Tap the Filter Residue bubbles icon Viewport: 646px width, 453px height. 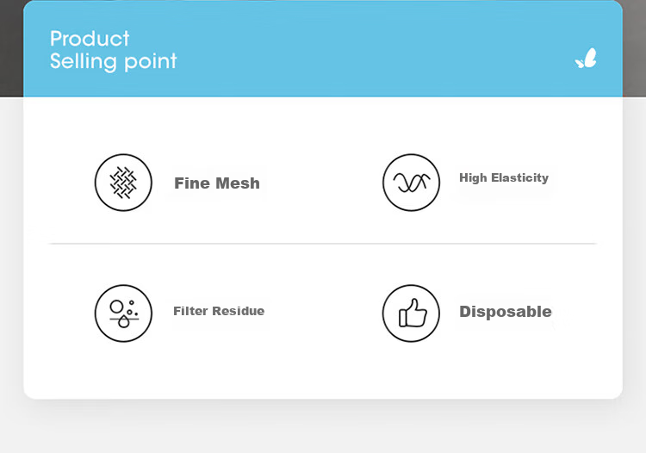click(123, 313)
